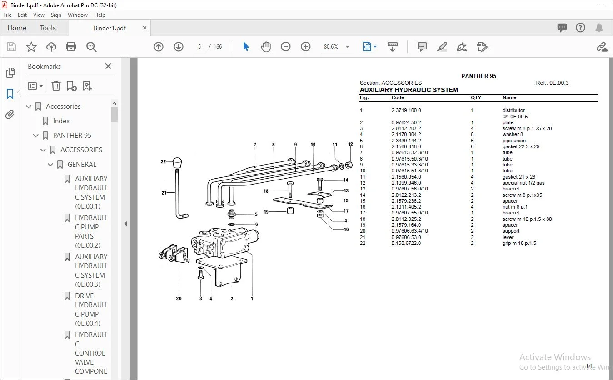
Task: Click the stamp tool icon
Action: (x=482, y=47)
